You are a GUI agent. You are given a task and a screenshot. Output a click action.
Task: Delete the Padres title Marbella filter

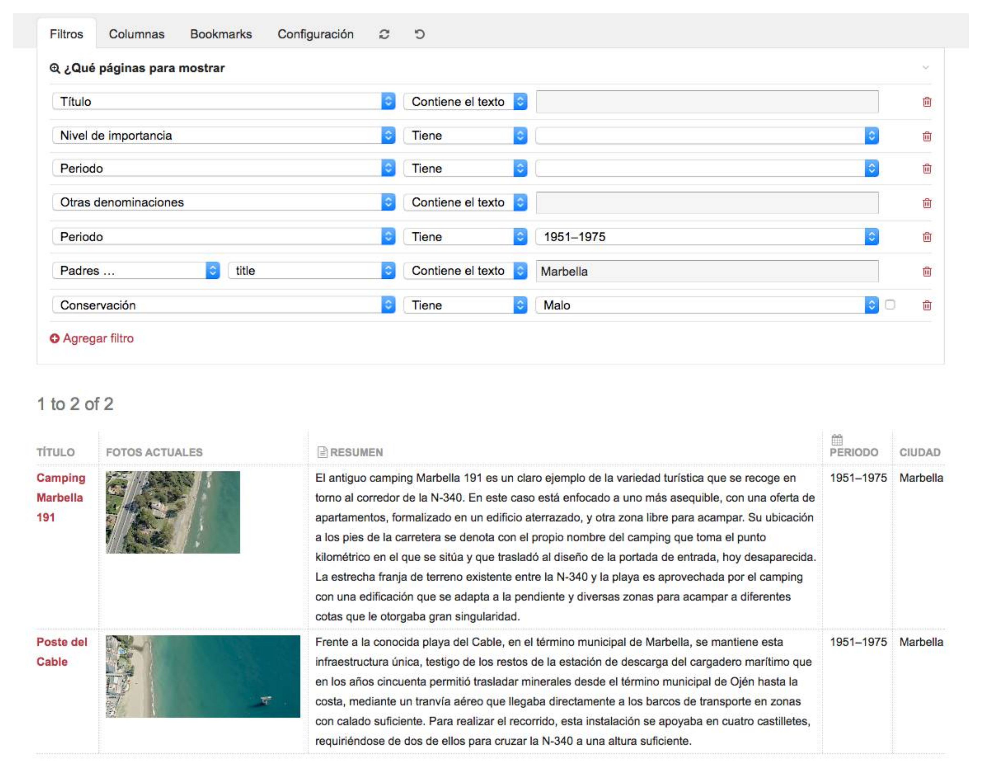click(x=927, y=271)
